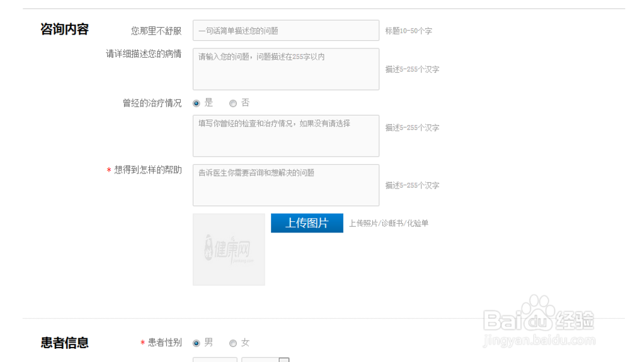The image size is (630, 362).
Task: Click the past treatment description text area
Action: [285, 136]
